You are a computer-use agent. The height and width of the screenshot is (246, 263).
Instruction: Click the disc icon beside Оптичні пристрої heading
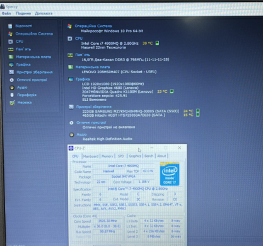point(71,123)
